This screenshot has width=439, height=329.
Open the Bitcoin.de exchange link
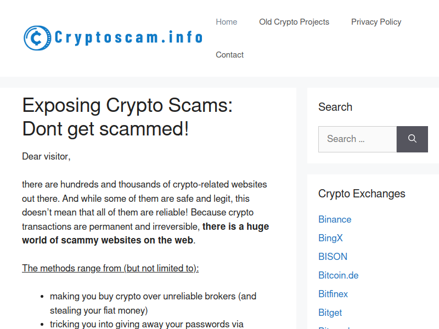(x=338, y=275)
